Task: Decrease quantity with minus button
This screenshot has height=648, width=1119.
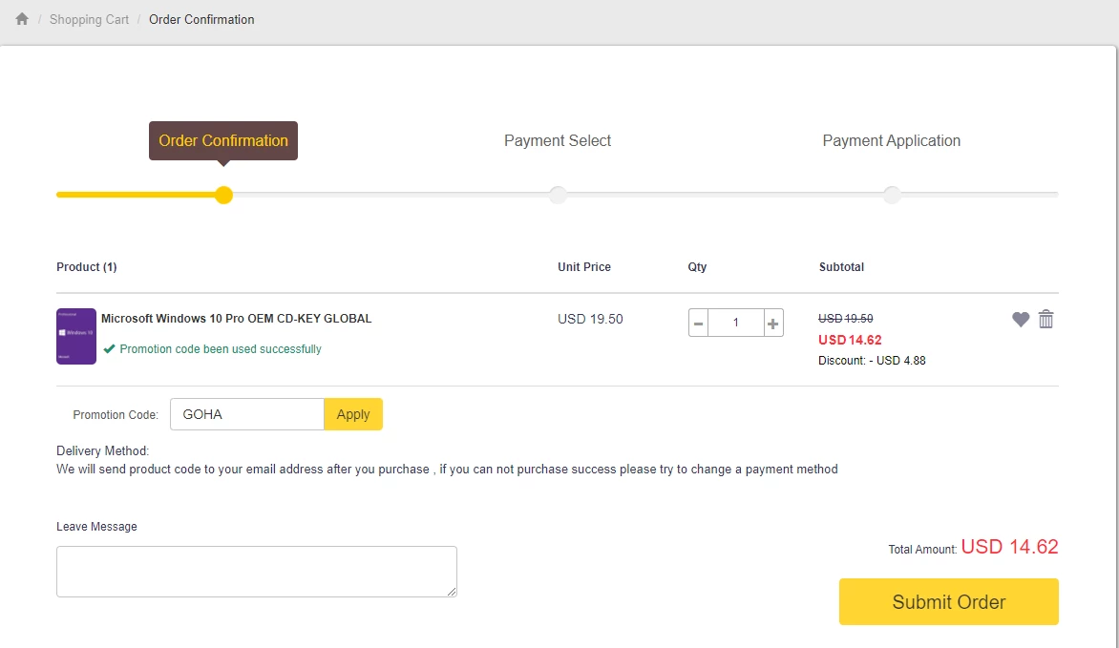Action: [x=699, y=323]
